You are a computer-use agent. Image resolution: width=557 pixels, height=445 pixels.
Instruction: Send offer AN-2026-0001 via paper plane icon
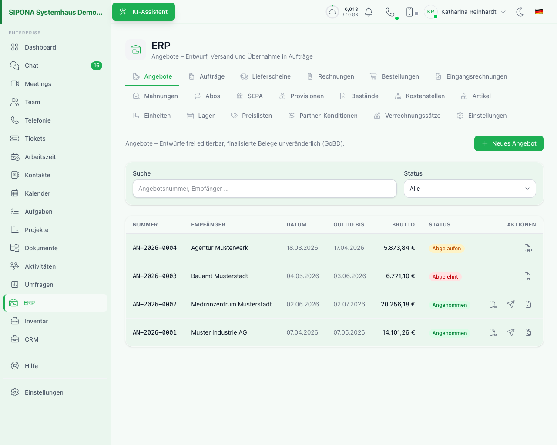pos(511,332)
